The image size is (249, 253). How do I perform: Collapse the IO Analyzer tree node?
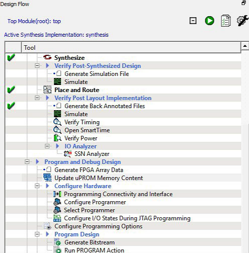[47, 146]
